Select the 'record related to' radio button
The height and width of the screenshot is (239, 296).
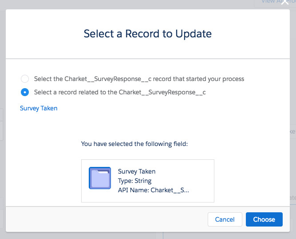(x=25, y=92)
